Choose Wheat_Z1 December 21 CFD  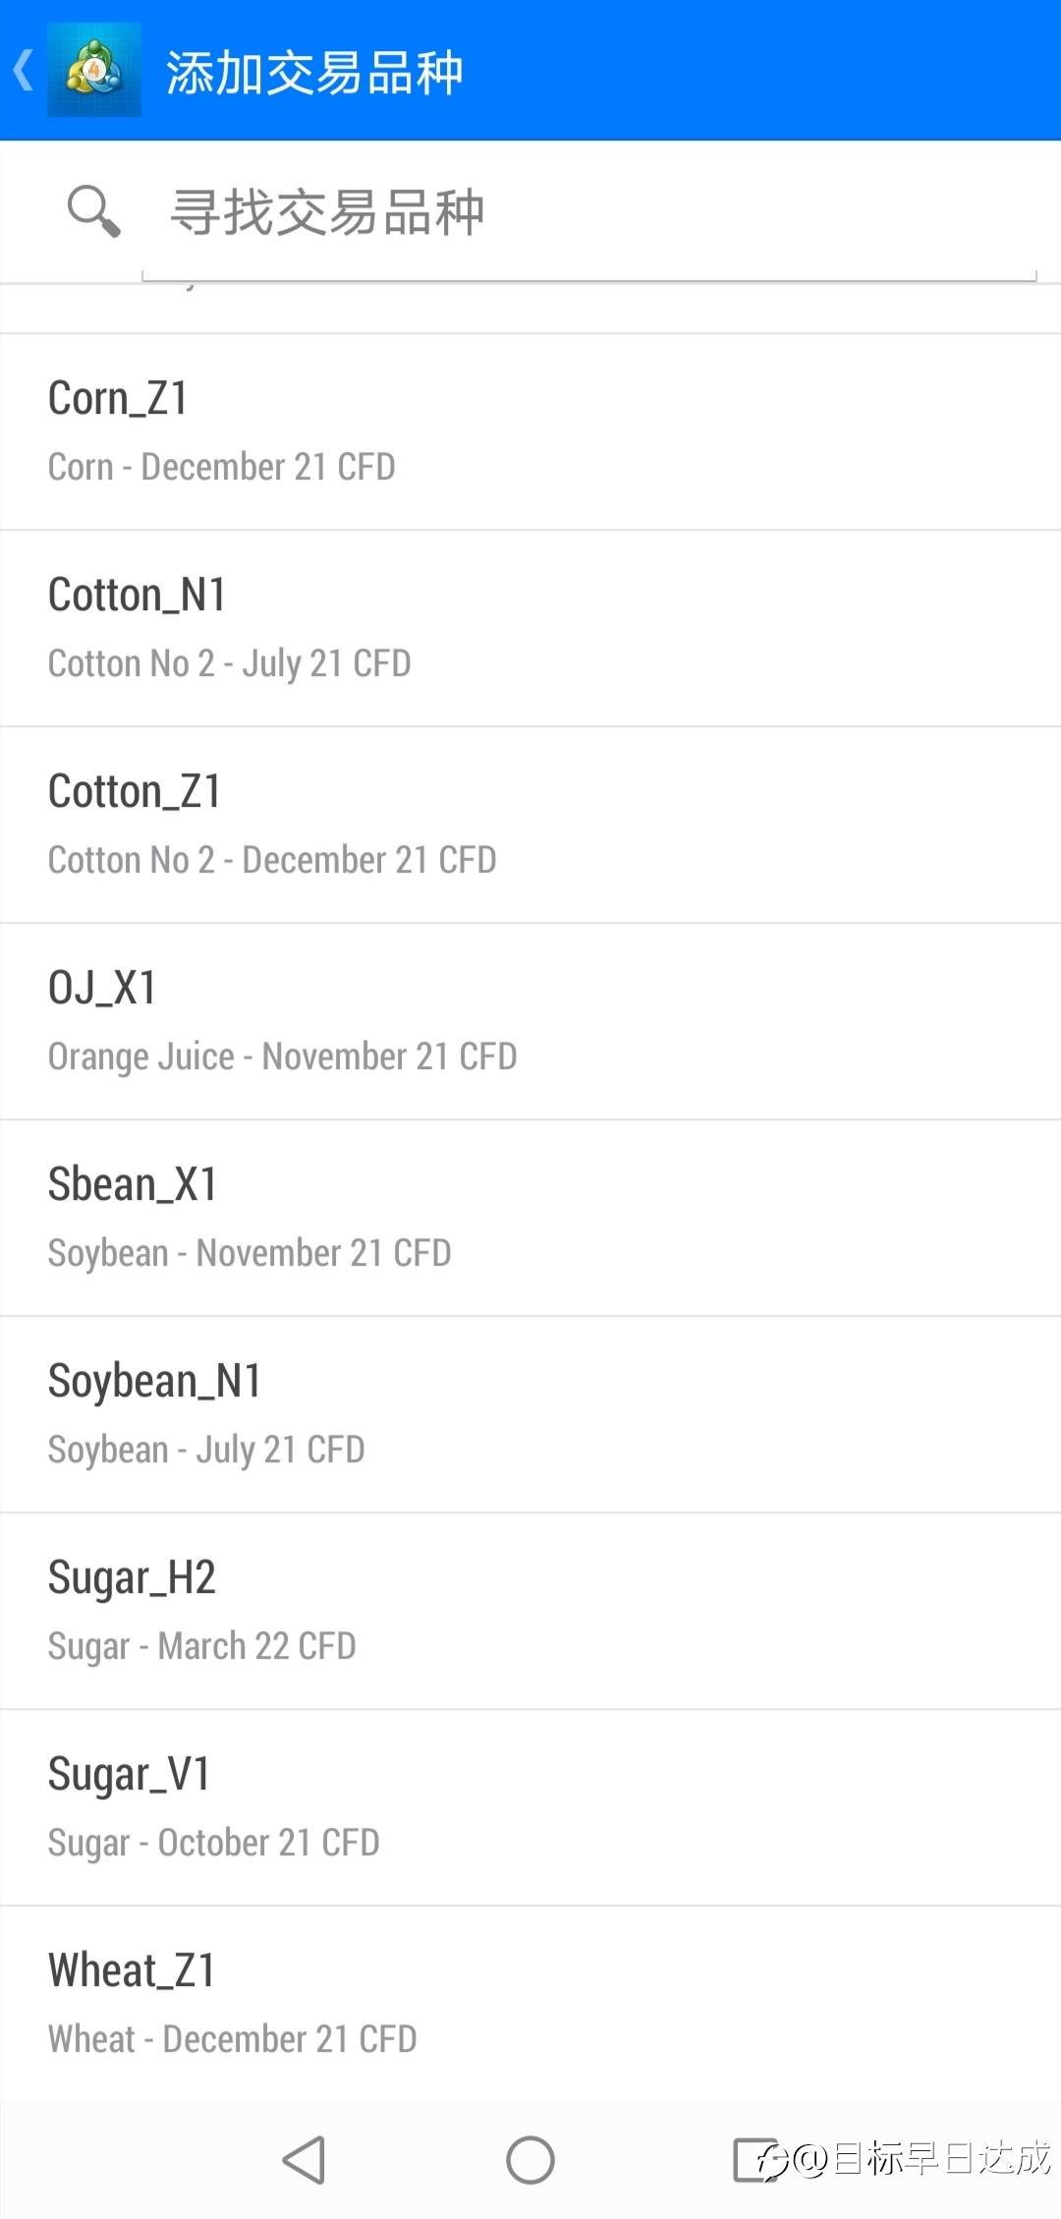click(x=530, y=2005)
